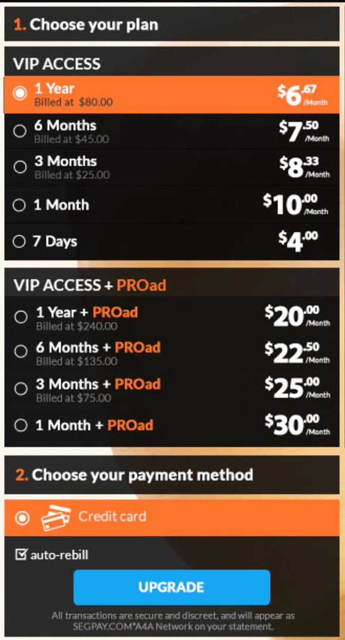Viewport: 345px width, 640px height.
Task: Select the 1 Month + PROad option
Action: [20, 426]
